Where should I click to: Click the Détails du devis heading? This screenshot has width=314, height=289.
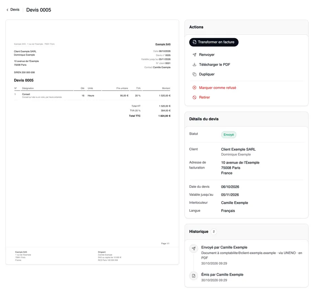pyautogui.click(x=204, y=119)
